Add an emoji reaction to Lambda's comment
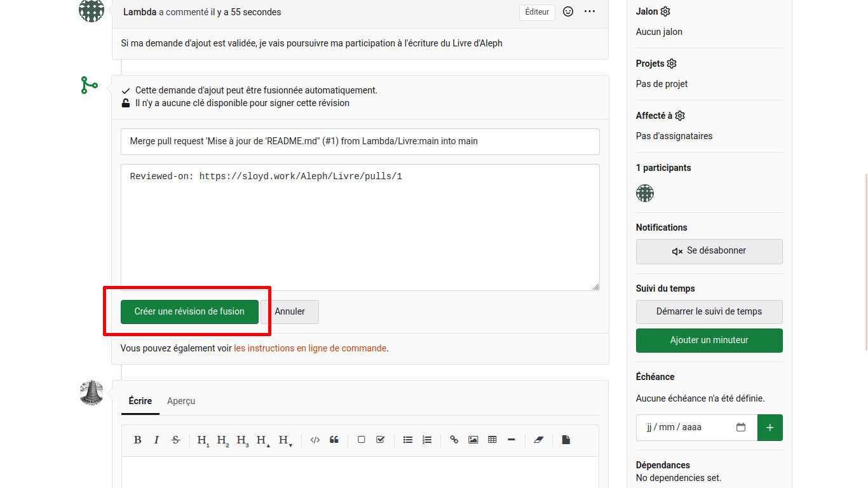The image size is (868, 488). (x=568, y=11)
